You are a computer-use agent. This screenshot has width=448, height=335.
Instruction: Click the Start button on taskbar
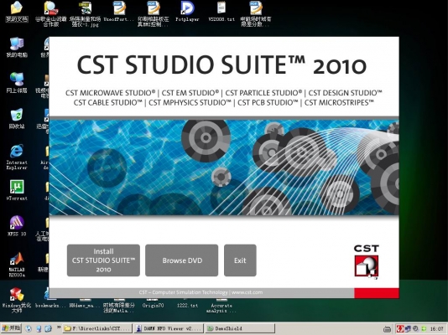pos(11,328)
